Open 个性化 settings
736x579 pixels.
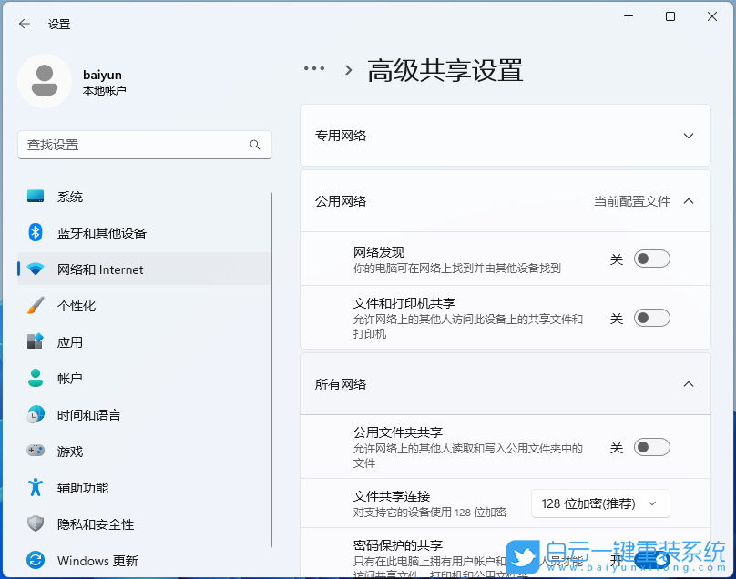71,305
